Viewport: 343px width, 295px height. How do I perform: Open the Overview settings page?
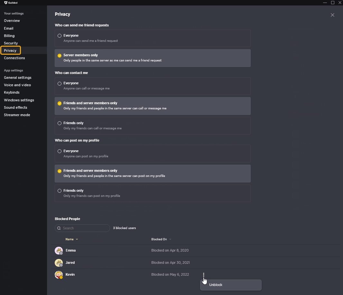coord(12,21)
